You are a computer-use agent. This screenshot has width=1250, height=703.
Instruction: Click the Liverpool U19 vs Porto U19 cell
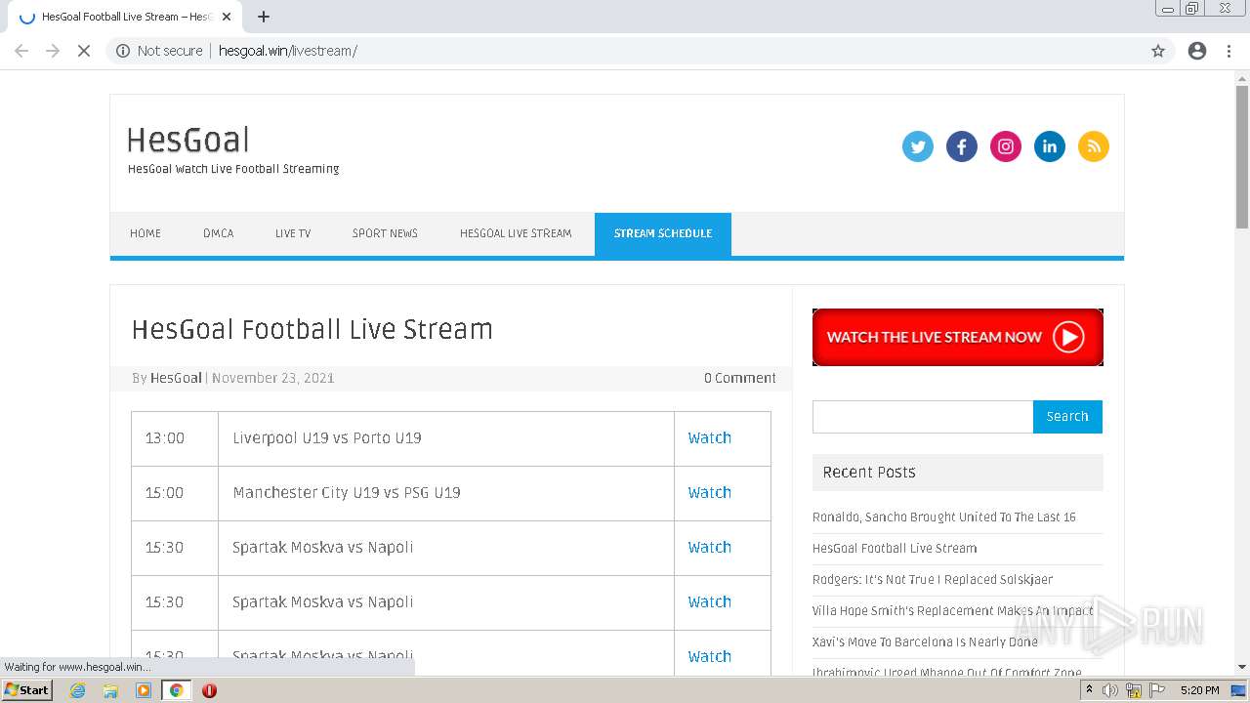coord(446,438)
